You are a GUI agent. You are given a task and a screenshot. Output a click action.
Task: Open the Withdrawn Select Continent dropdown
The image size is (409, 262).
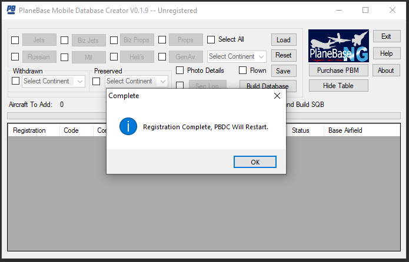tap(54, 82)
